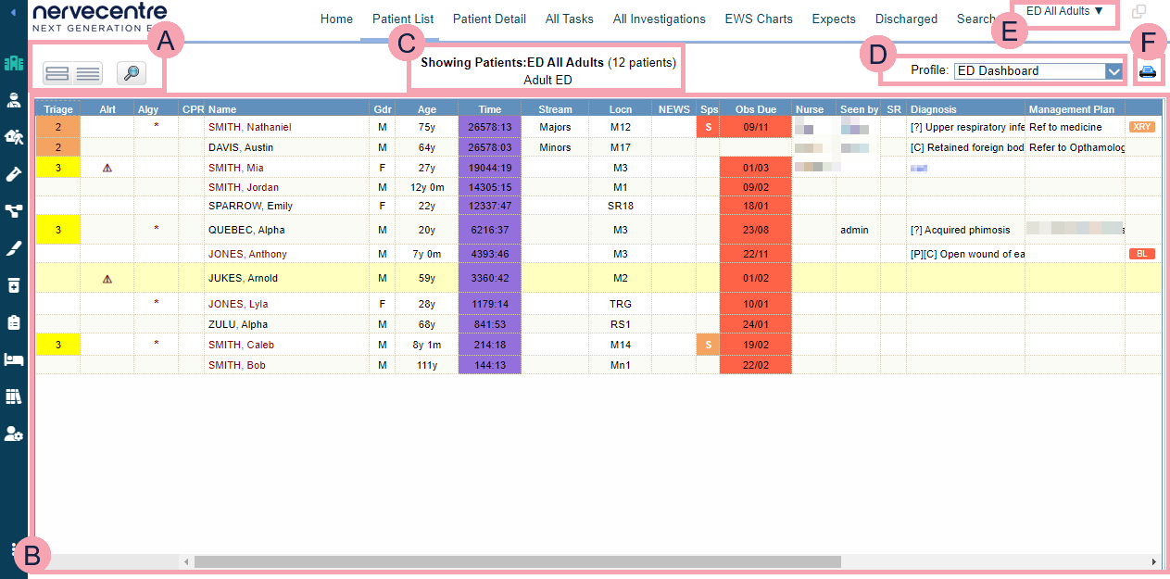Switch to the compact row view

[88, 73]
